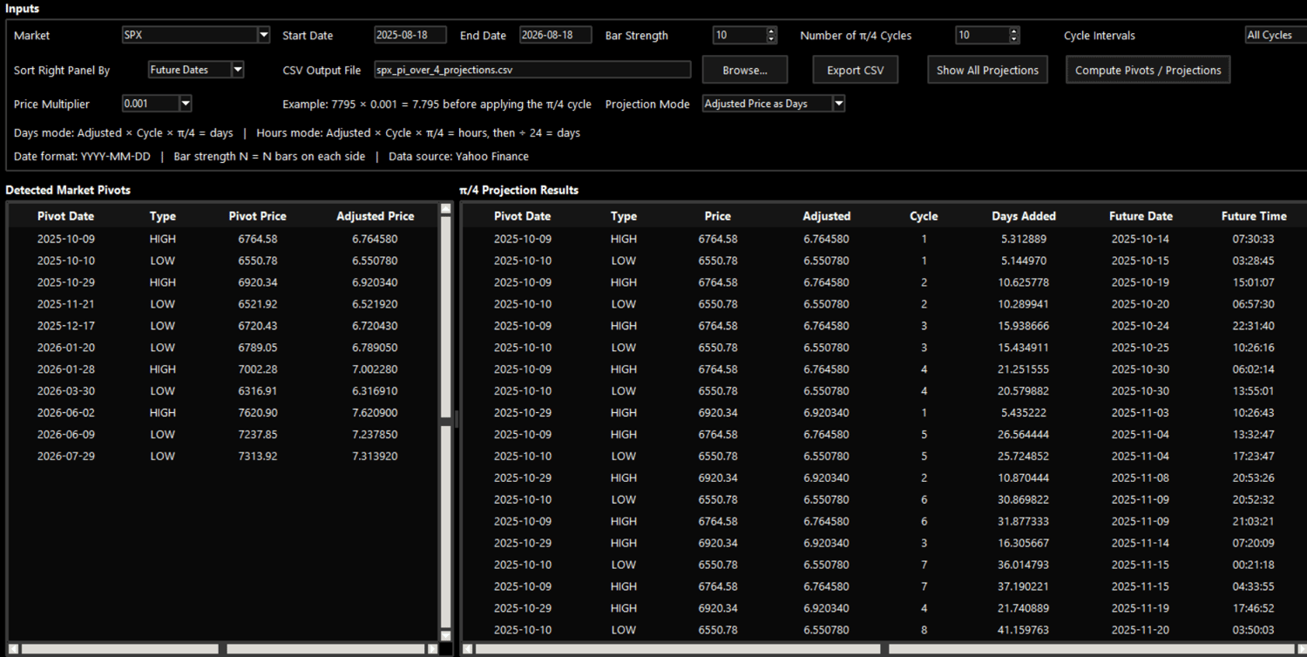Screen dimensions: 1307x657
Task: Select pivot row dated 2026-01-20
Action: (223, 348)
